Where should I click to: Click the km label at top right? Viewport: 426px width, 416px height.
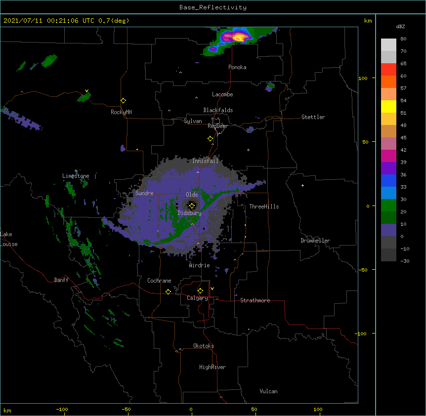[368, 21]
